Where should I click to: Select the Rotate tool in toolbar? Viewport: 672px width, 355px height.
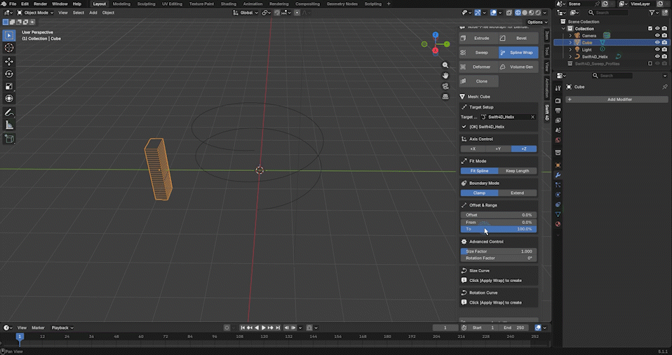(9, 74)
